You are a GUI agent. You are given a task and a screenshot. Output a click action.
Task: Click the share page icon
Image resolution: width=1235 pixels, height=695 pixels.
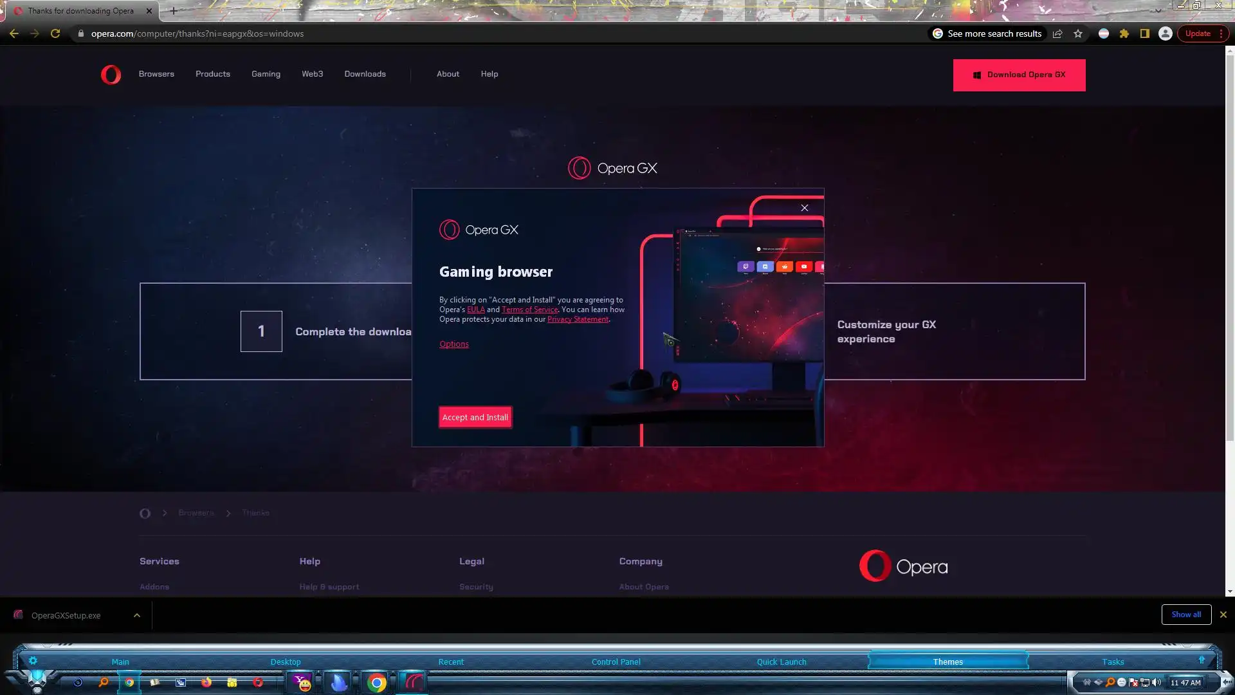coord(1057,33)
